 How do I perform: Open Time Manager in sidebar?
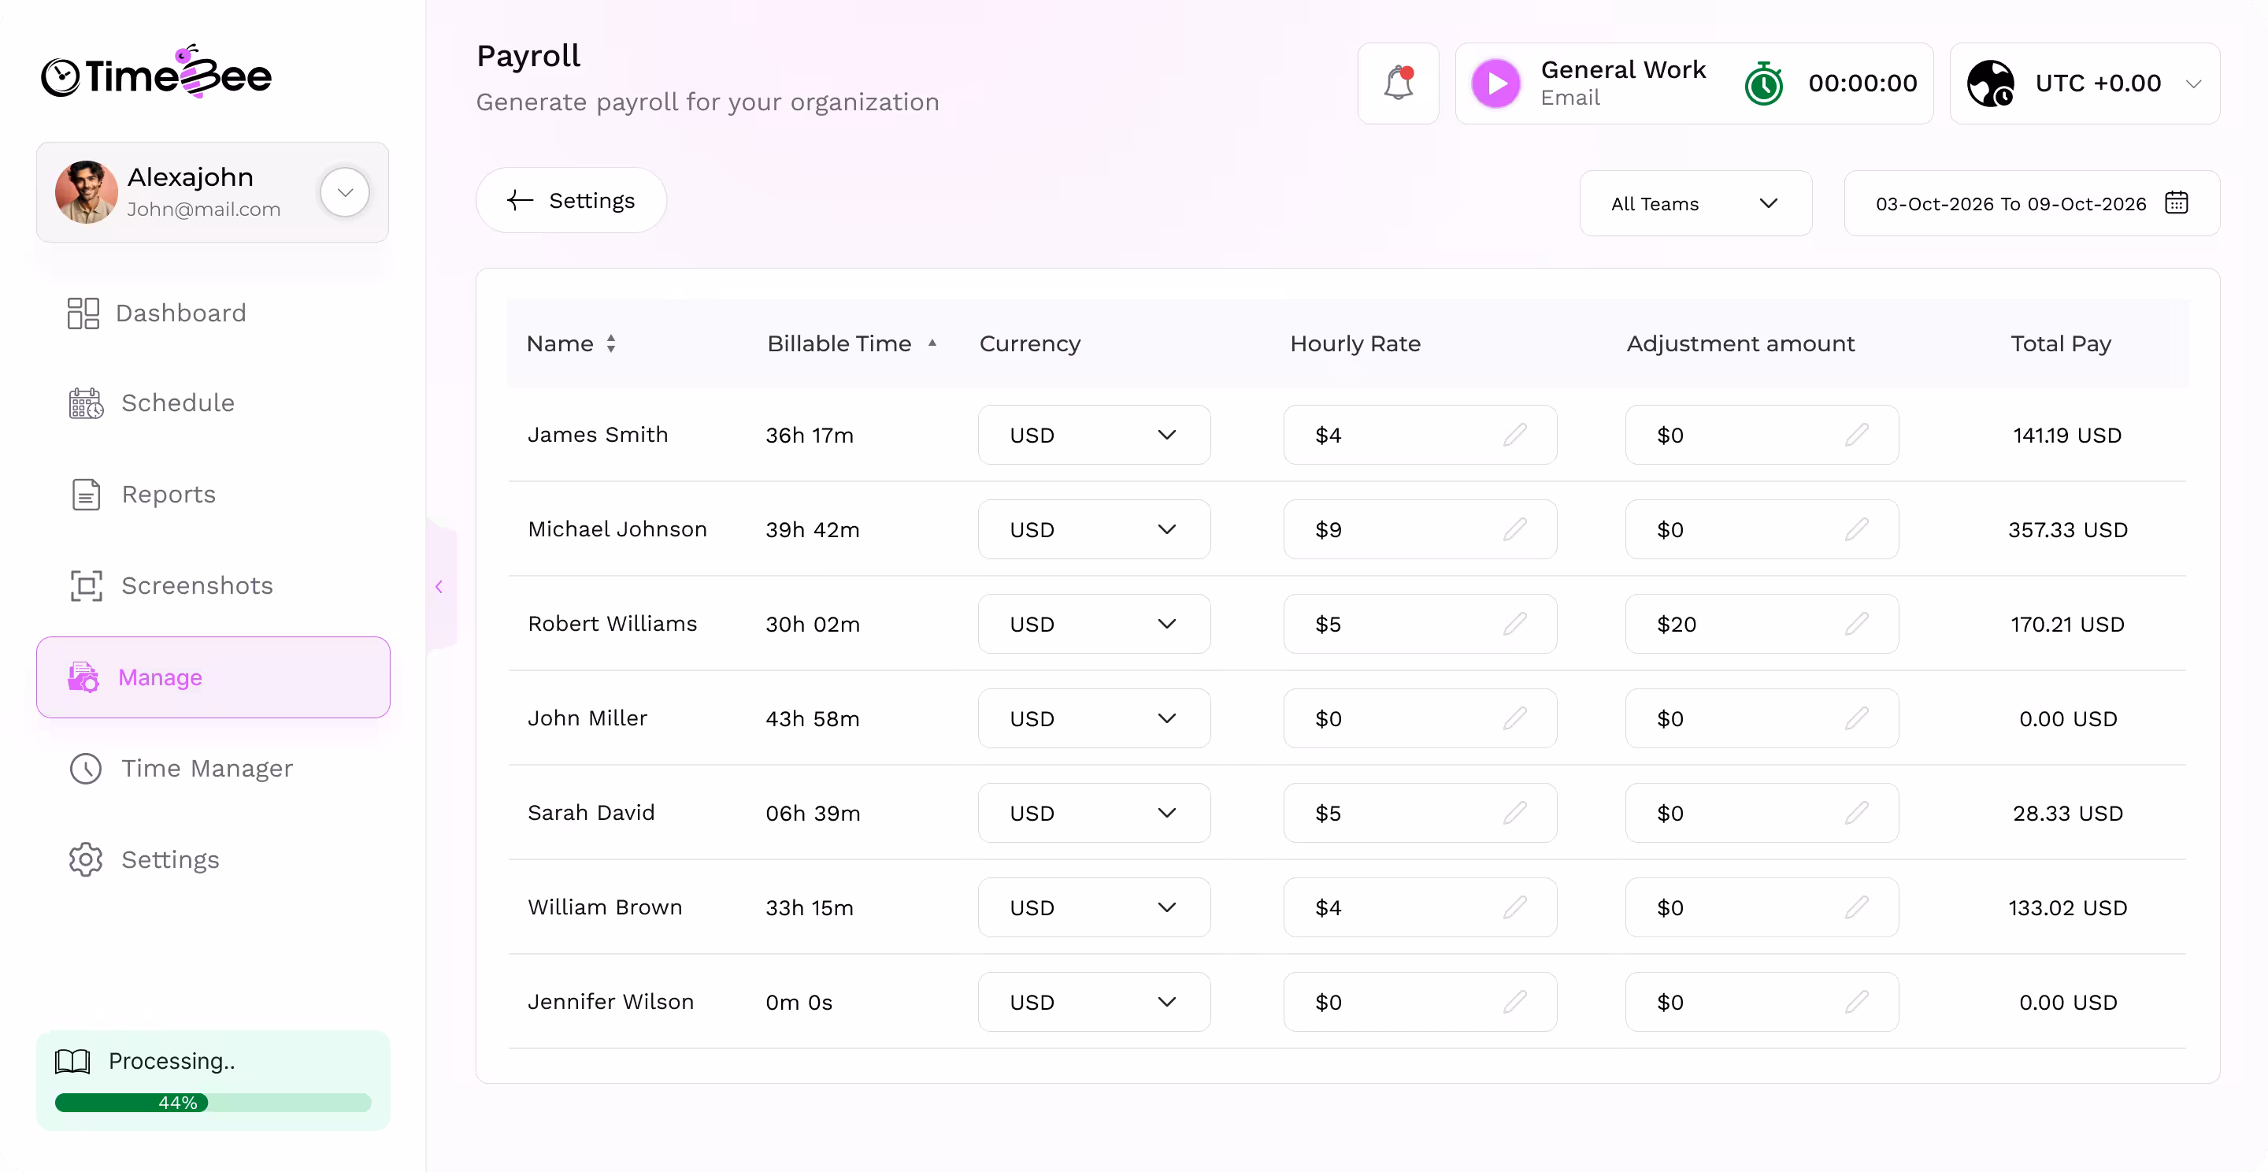coord(180,768)
